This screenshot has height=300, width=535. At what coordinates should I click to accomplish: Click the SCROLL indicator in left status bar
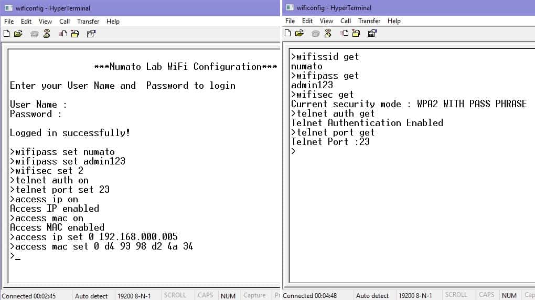click(x=175, y=295)
